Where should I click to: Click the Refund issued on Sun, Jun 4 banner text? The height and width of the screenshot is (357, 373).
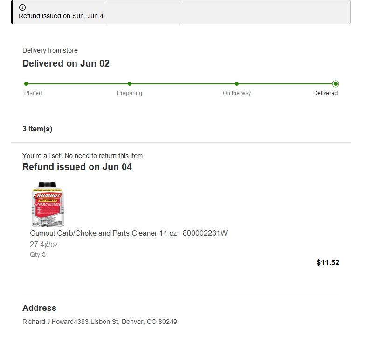[62, 16]
